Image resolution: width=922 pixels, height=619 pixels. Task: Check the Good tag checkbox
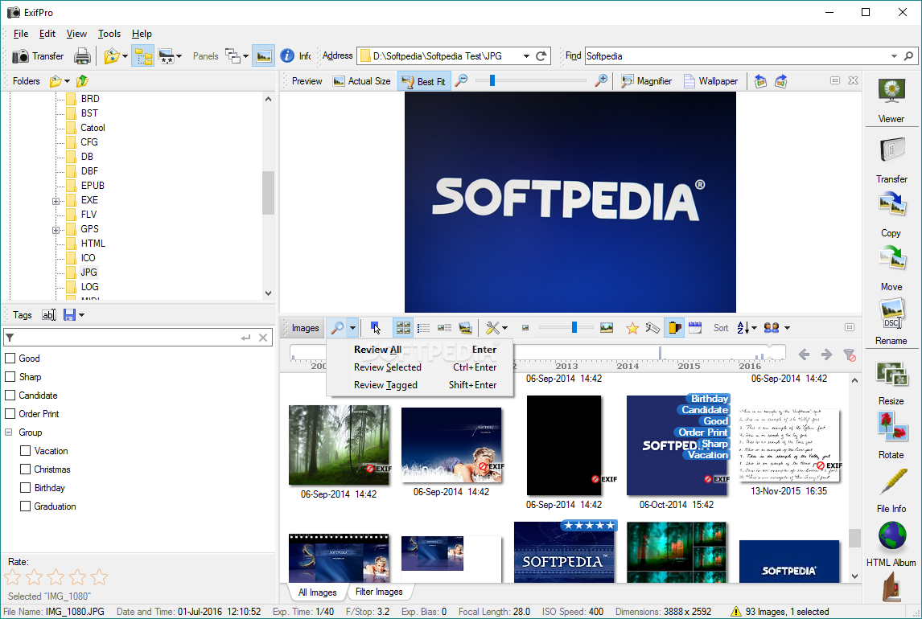(10, 359)
